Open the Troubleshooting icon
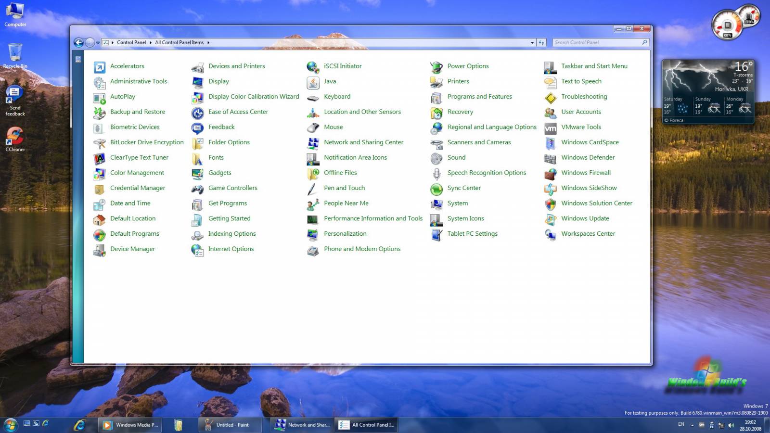770x433 pixels. coord(551,98)
